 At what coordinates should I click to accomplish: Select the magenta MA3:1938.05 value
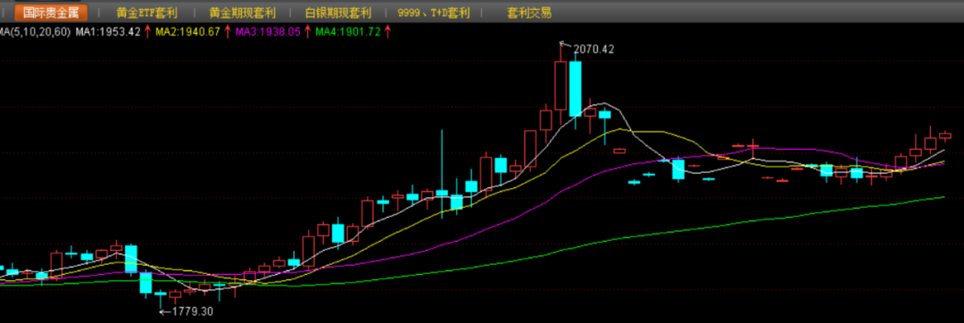[268, 32]
